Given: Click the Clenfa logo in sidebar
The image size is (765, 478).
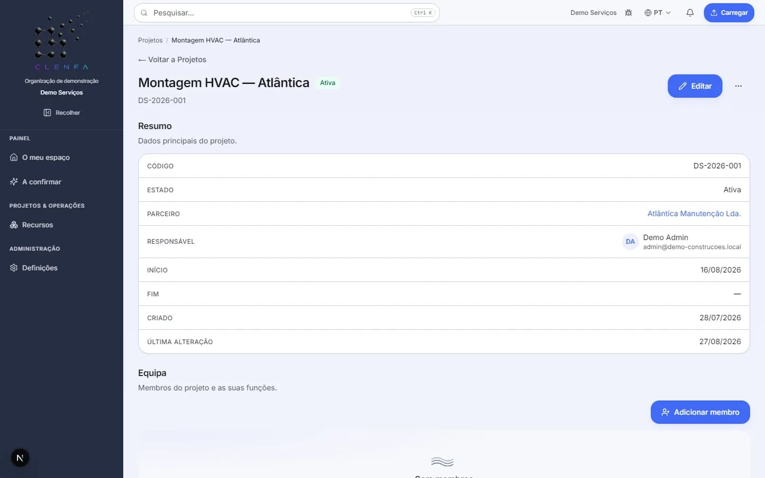Looking at the screenshot, I should (x=62, y=41).
